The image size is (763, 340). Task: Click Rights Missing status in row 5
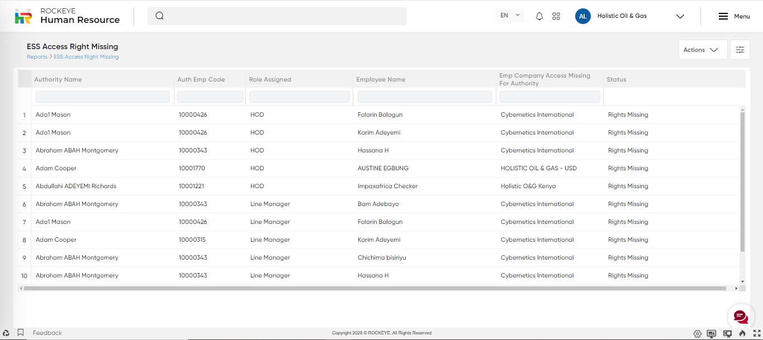[628, 186]
